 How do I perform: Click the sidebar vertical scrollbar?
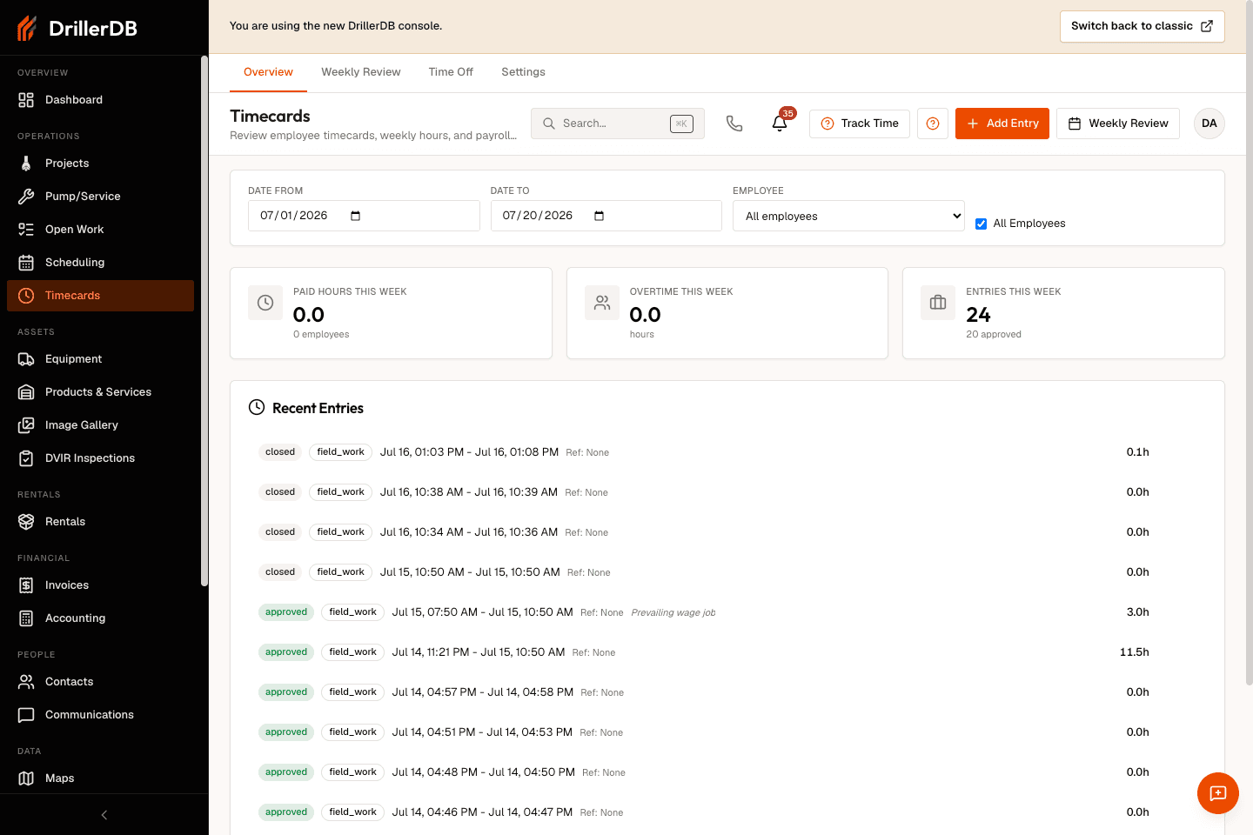(x=204, y=322)
